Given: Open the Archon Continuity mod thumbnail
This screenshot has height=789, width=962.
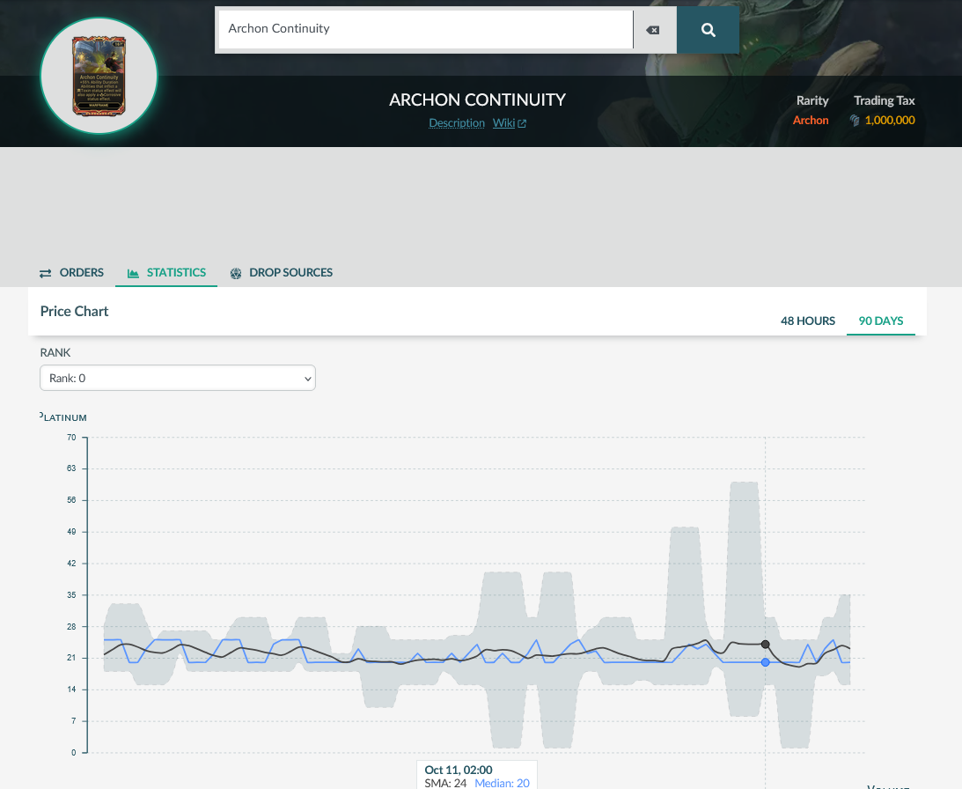Looking at the screenshot, I should click(99, 76).
